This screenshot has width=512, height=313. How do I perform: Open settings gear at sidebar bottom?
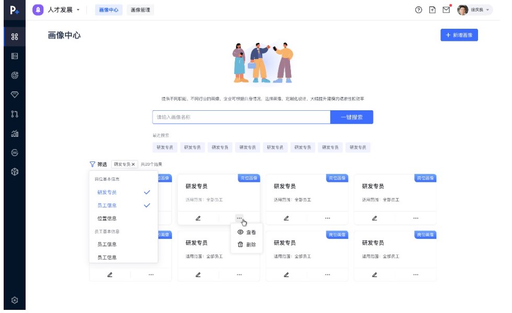pos(15,300)
